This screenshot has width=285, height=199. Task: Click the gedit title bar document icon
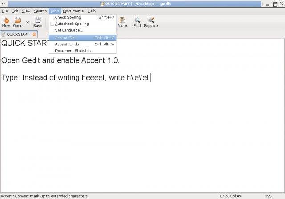(x=102, y=4)
